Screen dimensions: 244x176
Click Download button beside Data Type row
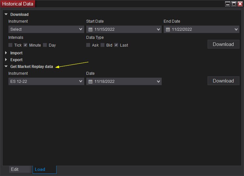223,44
